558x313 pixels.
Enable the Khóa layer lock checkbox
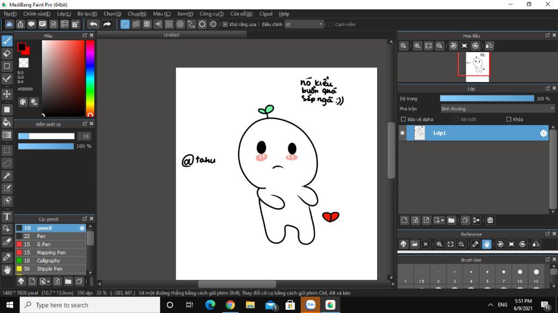click(x=508, y=119)
